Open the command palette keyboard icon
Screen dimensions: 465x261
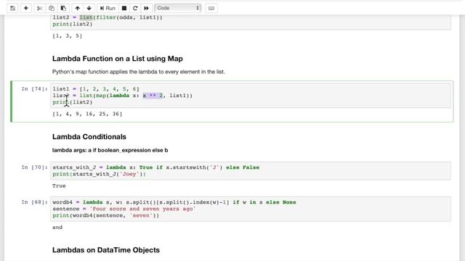pyautogui.click(x=211, y=8)
